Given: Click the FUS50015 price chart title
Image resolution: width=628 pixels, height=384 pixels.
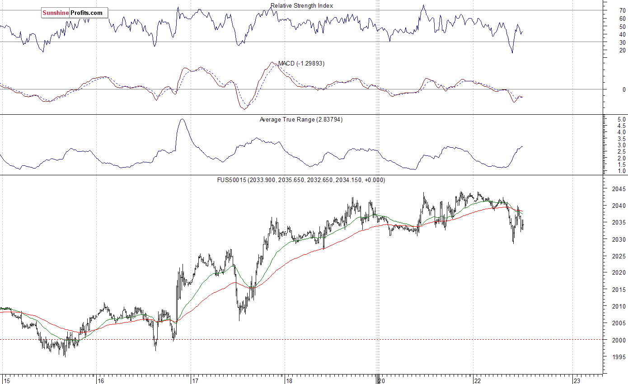Looking at the screenshot, I should [x=302, y=180].
